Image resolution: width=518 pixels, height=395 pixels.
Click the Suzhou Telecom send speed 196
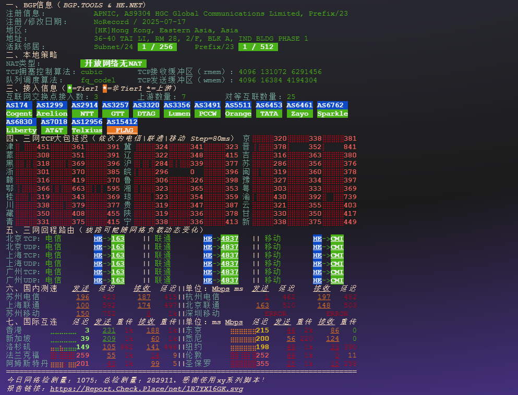point(83,297)
